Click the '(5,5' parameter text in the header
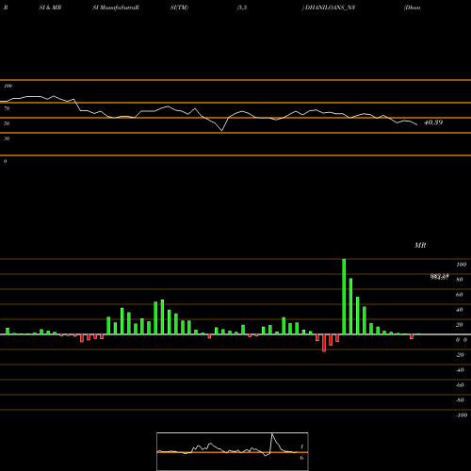471x471 pixels. (242, 8)
